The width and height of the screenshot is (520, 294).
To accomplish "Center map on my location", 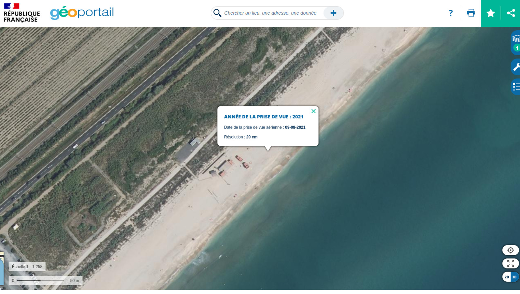I will 511,250.
